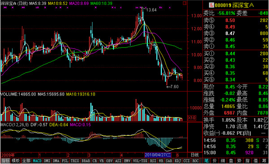Switch indicator to MACD

(37, 161)
